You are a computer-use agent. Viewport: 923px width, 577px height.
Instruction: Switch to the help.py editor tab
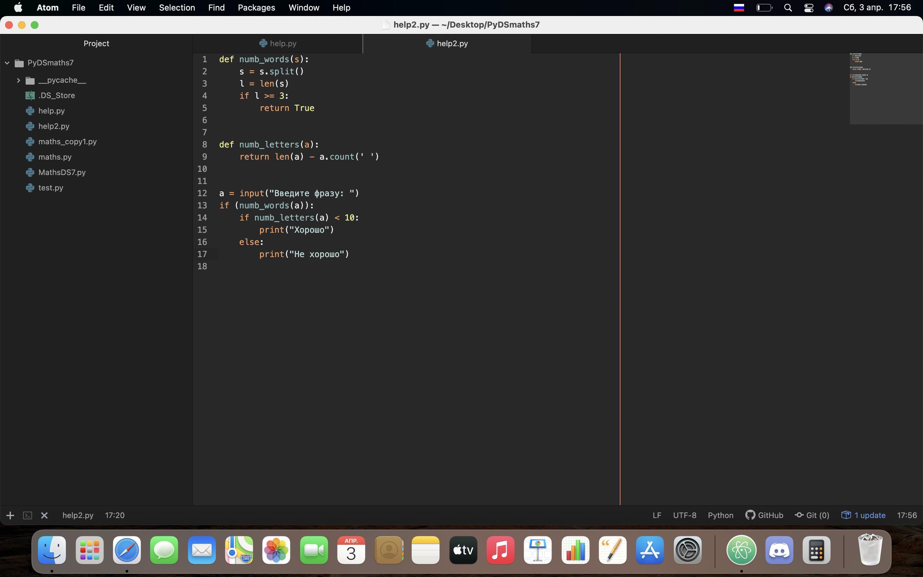[x=278, y=44]
